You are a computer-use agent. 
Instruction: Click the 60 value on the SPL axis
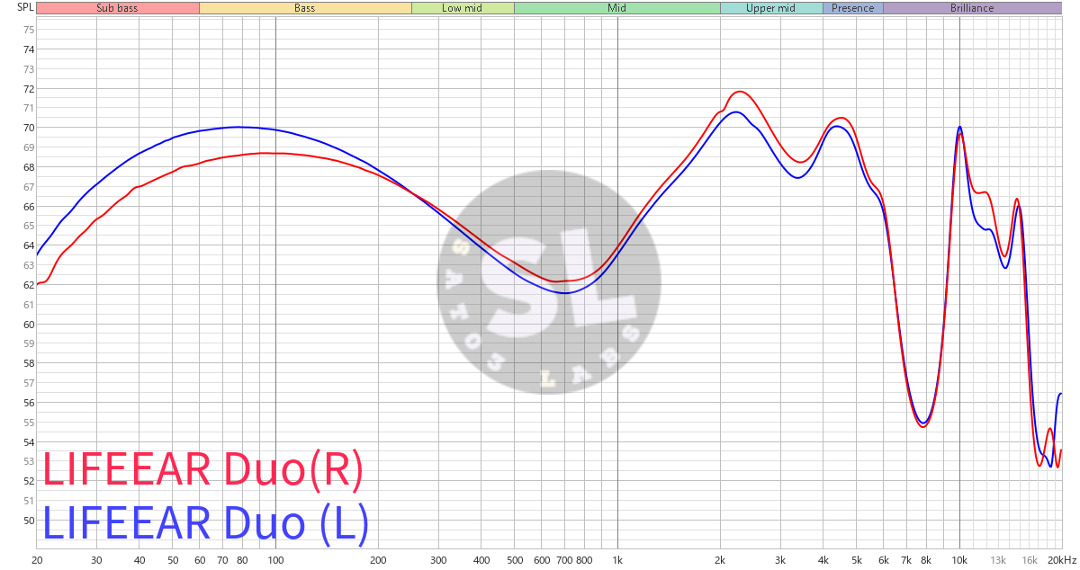[x=28, y=325]
